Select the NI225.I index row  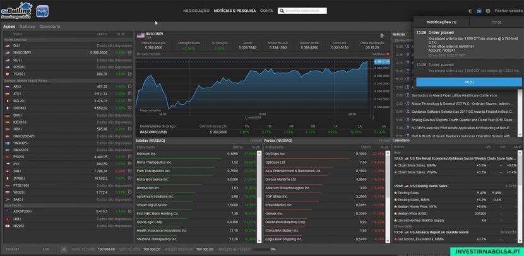pyautogui.click(x=68, y=226)
